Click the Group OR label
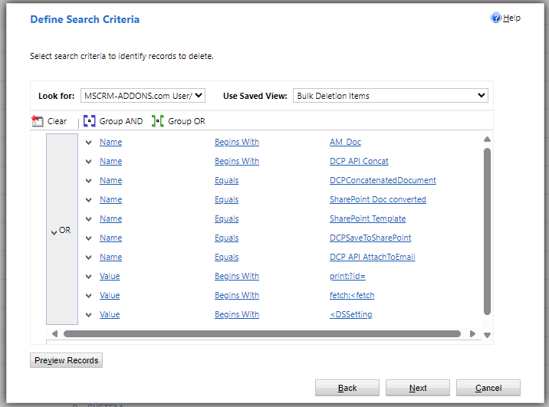The height and width of the screenshot is (407, 549). [x=186, y=121]
